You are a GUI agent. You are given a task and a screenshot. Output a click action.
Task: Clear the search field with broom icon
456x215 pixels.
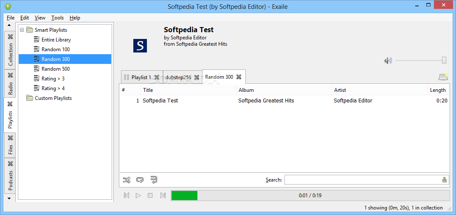point(445,180)
